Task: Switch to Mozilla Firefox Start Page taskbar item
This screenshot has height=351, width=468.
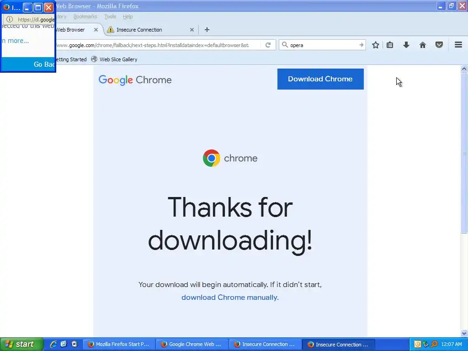Action: click(x=118, y=344)
